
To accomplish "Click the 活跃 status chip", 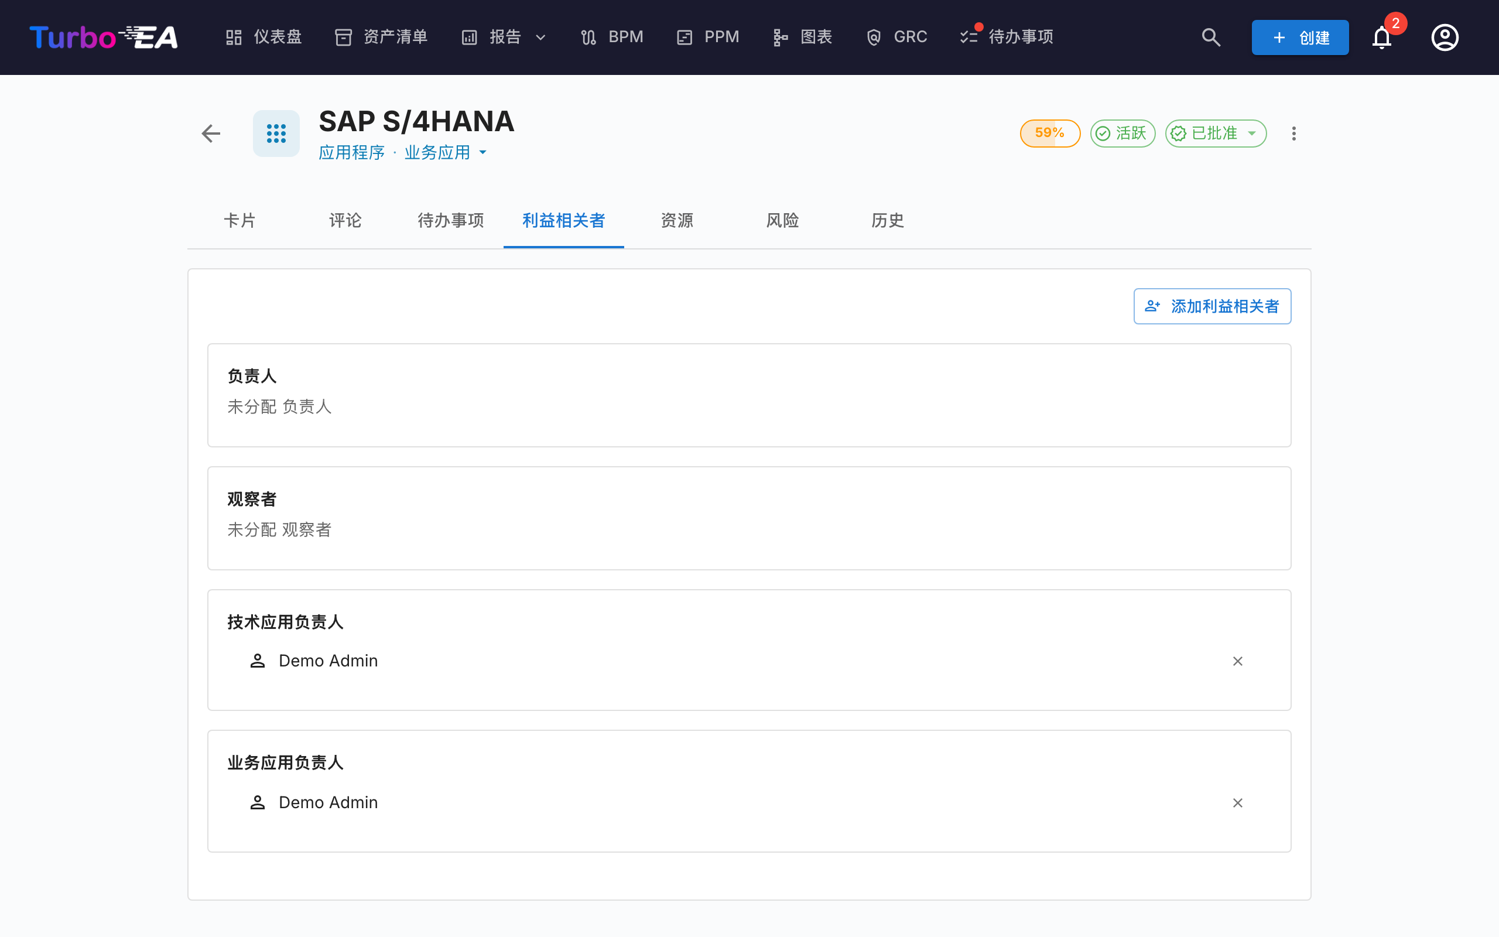I will tap(1122, 134).
